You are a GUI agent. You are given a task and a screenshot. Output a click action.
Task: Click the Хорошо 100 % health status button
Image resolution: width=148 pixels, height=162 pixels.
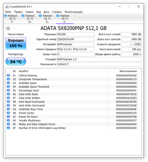pyautogui.click(x=16, y=43)
